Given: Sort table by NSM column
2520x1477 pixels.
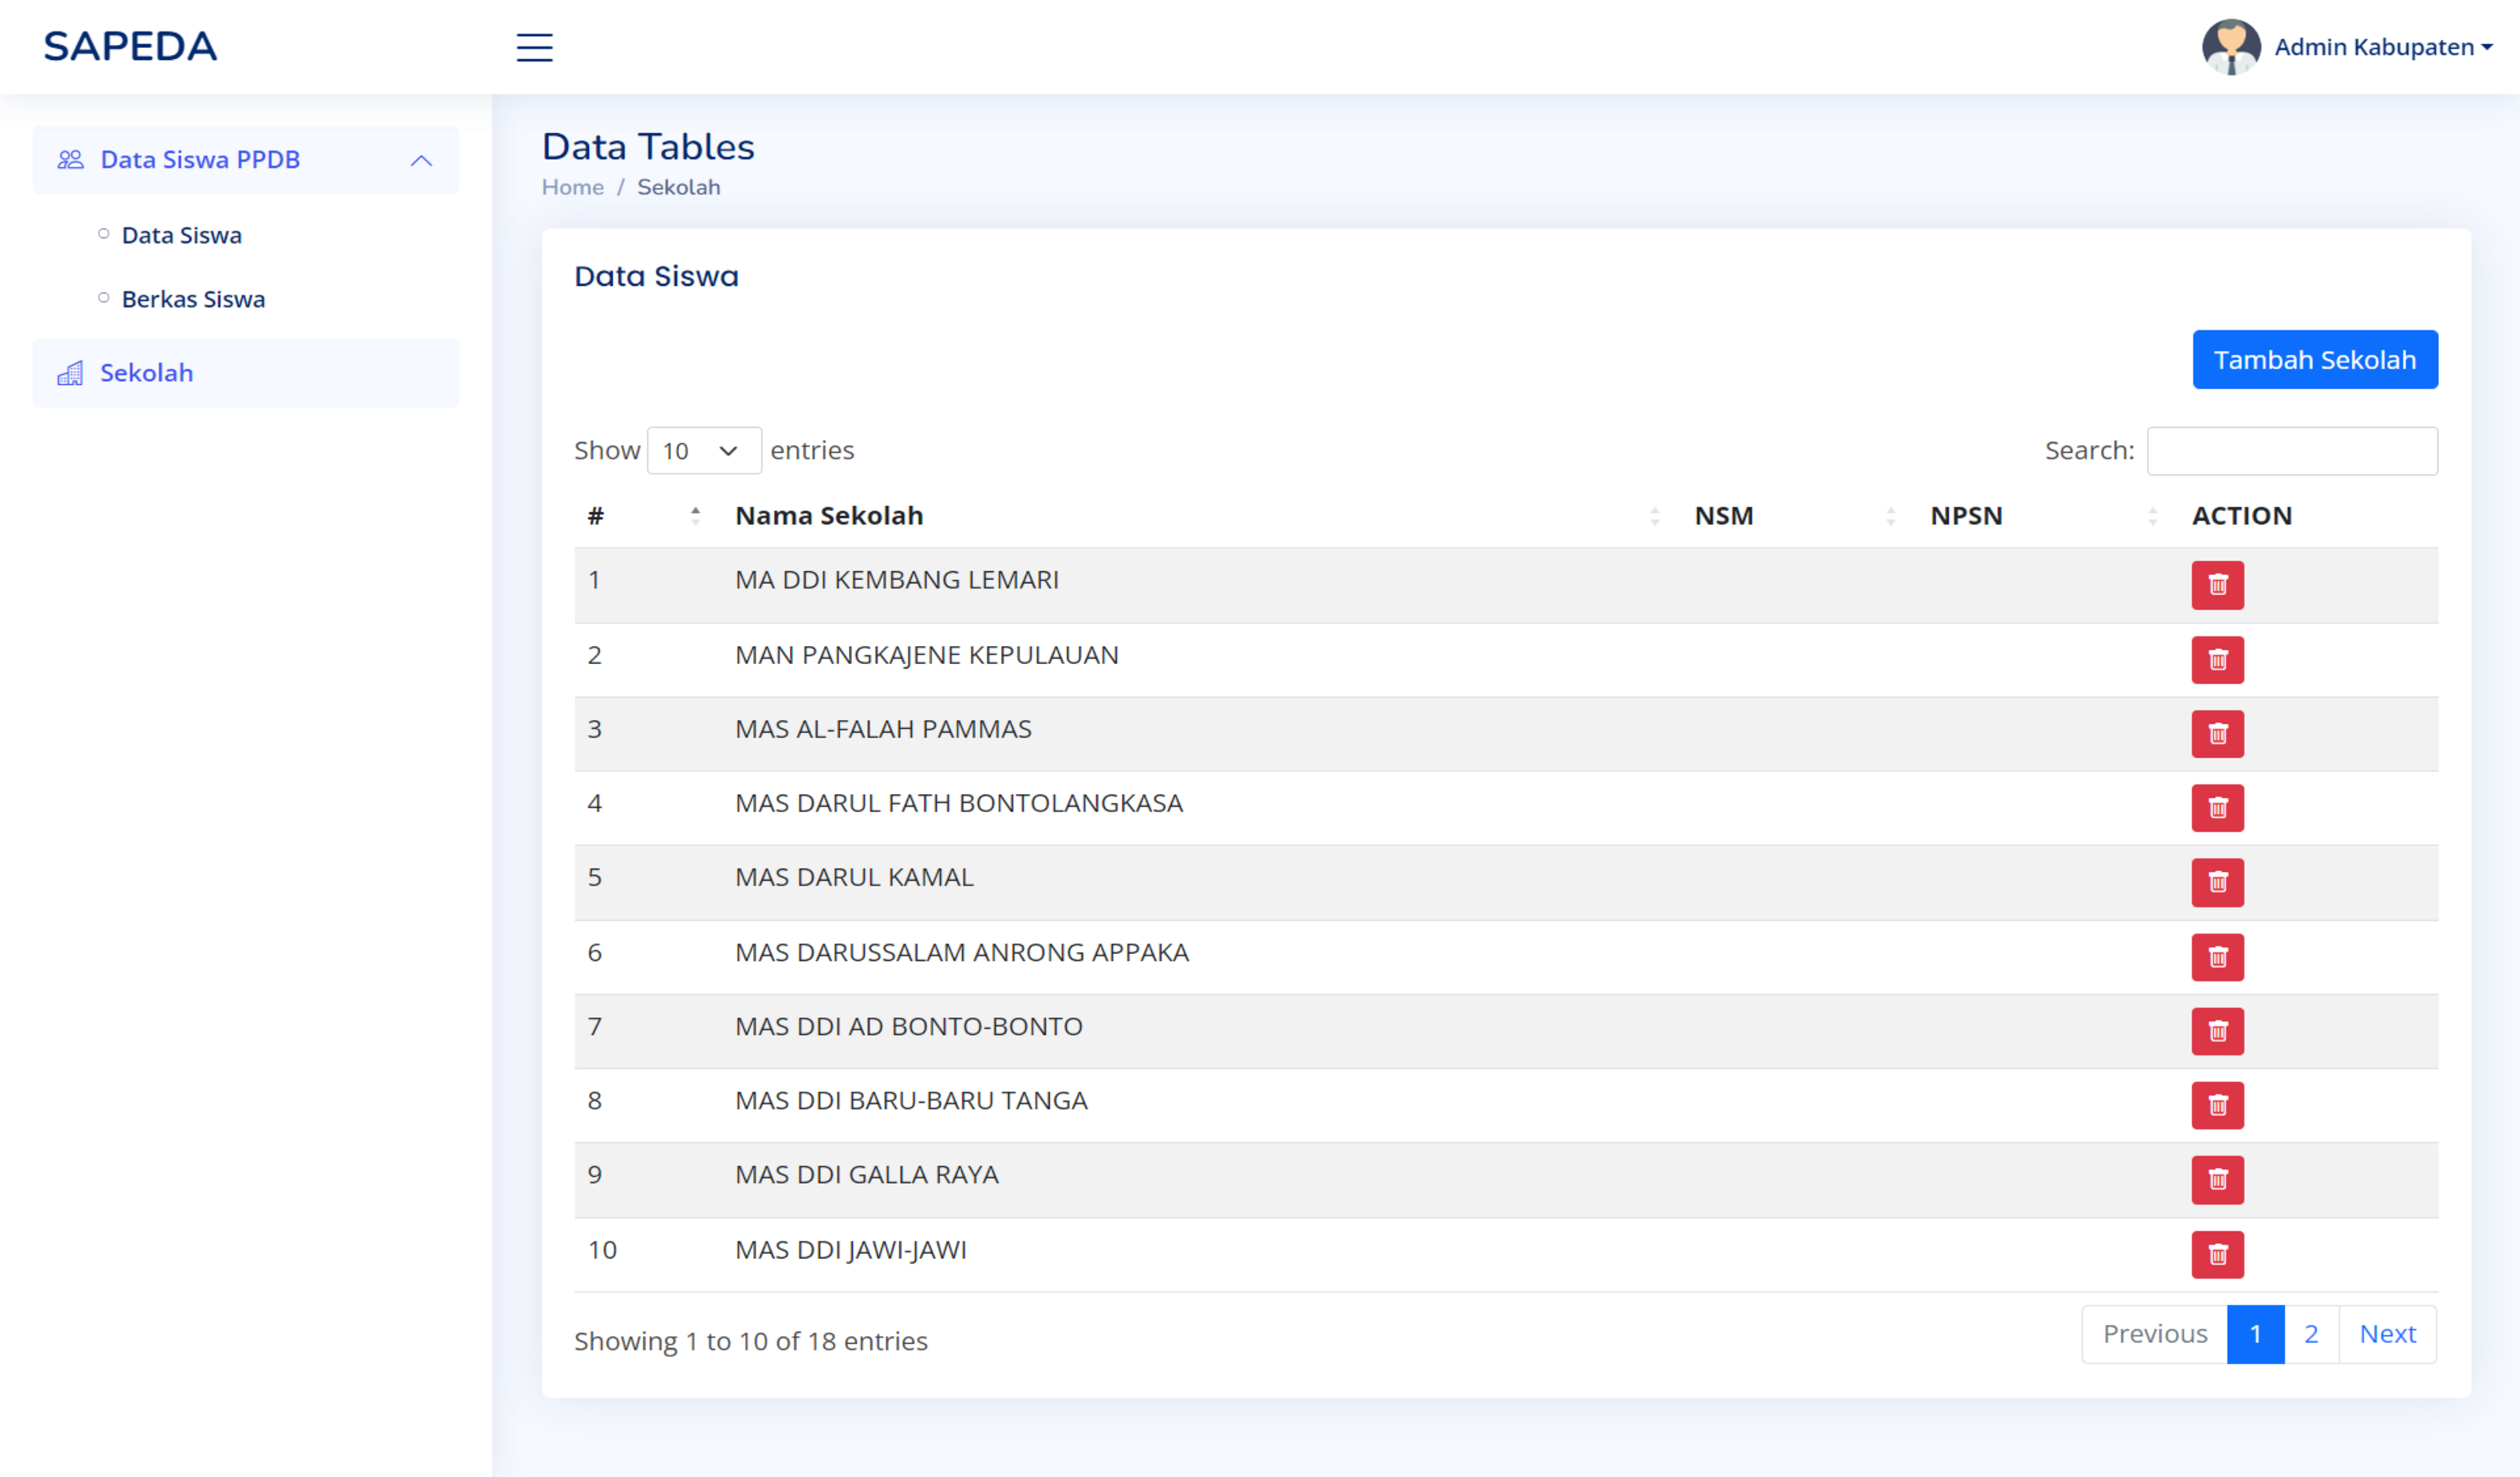Looking at the screenshot, I should [1724, 516].
